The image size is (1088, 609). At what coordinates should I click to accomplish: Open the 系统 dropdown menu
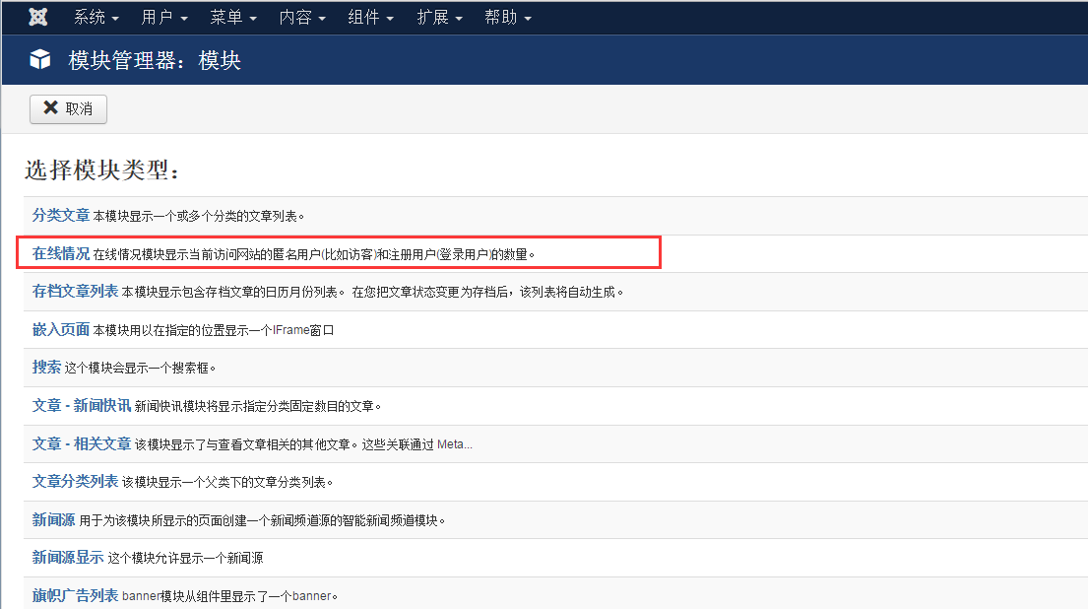point(96,18)
